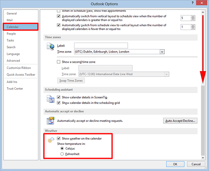The width and height of the screenshot is (209, 171).
Task: Click the second time zone Label field
Action: point(105,68)
